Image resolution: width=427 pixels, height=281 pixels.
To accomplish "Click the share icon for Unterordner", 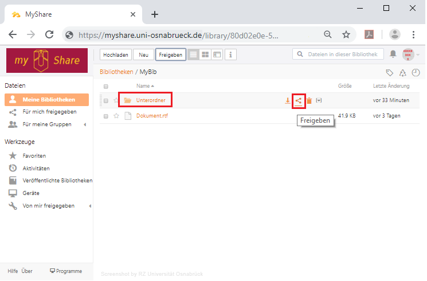I will point(298,101).
